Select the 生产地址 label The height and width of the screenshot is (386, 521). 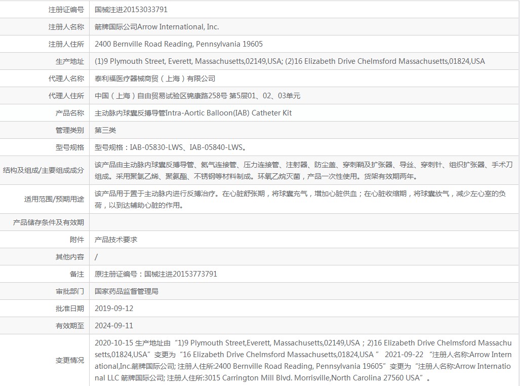click(x=70, y=61)
